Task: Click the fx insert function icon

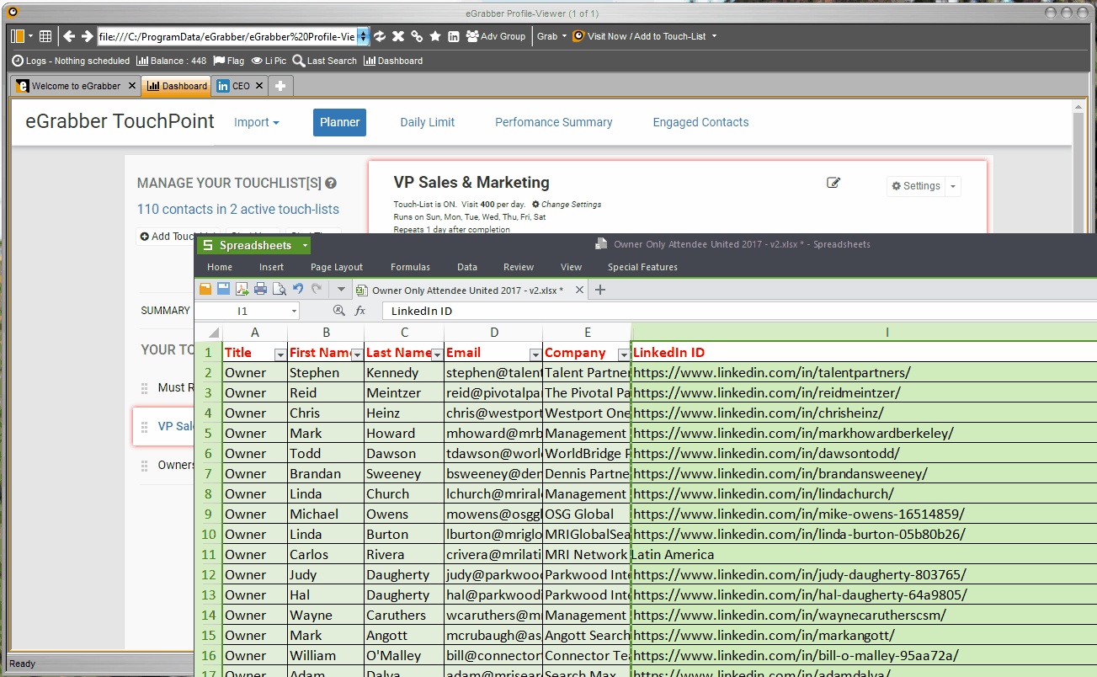Action: 360,311
